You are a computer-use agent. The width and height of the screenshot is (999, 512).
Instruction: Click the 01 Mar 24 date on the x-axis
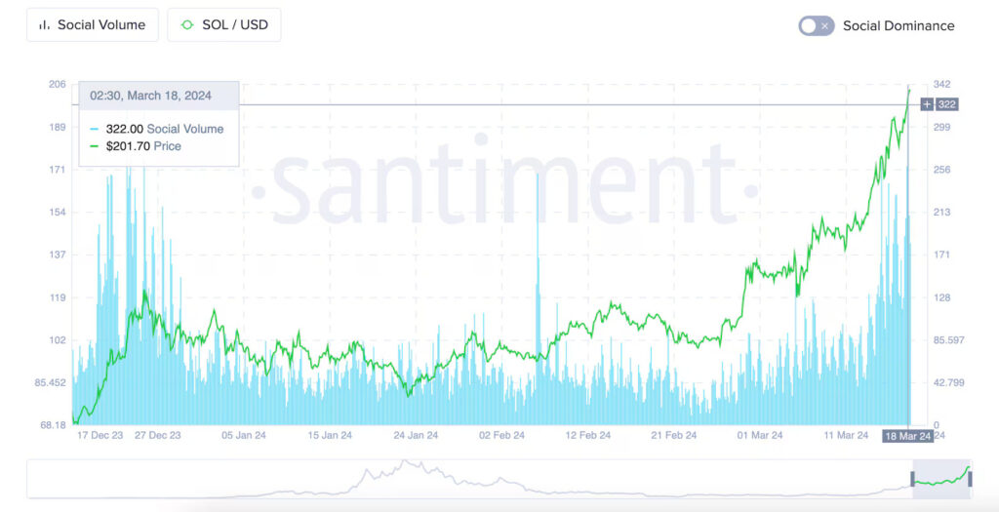760,436
